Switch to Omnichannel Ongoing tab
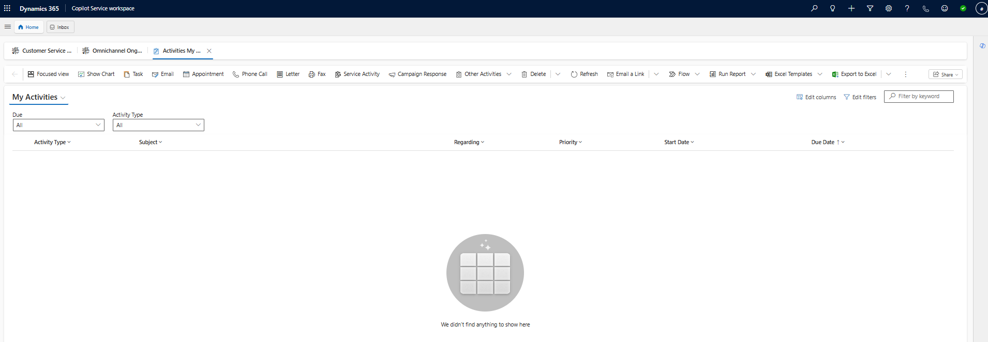This screenshot has height=342, width=988. point(112,51)
